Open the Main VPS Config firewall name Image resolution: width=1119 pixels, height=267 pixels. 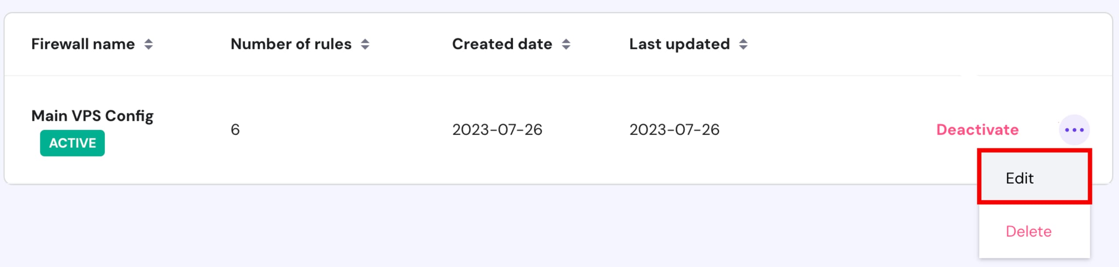(92, 116)
